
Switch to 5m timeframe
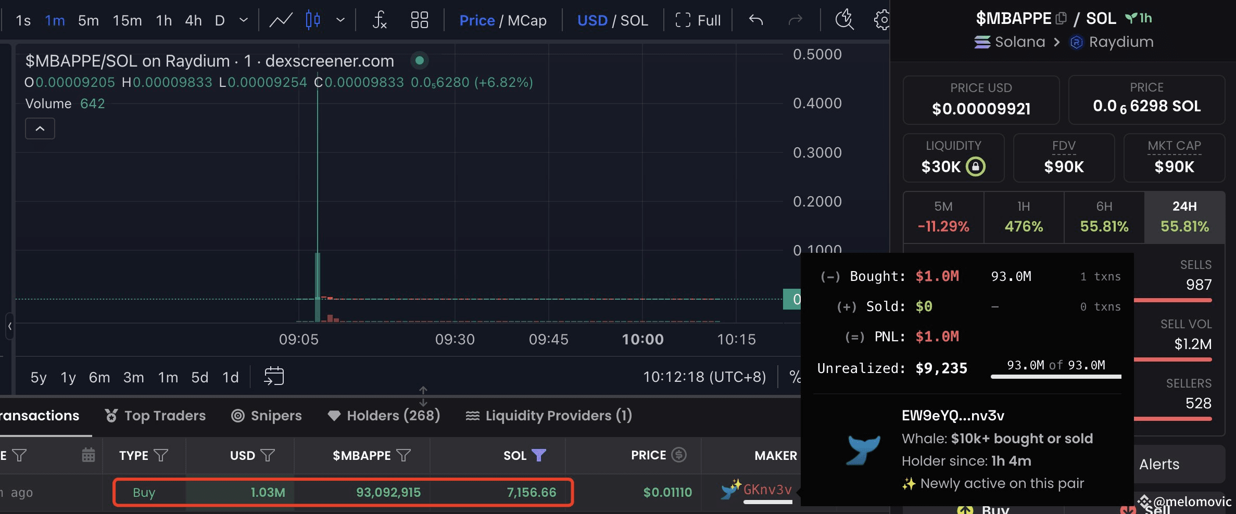pos(88,20)
